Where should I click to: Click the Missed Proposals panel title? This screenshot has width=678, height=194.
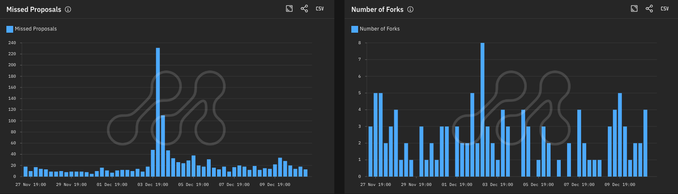pos(34,9)
